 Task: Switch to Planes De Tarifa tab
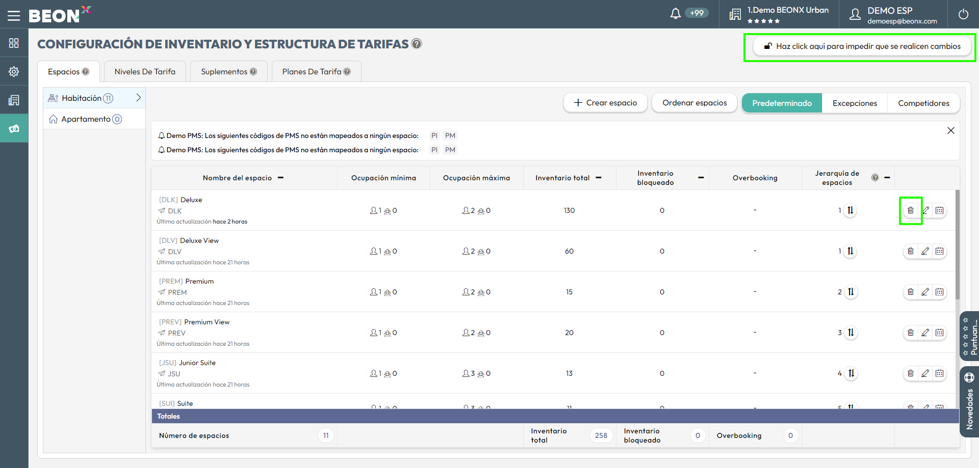316,72
